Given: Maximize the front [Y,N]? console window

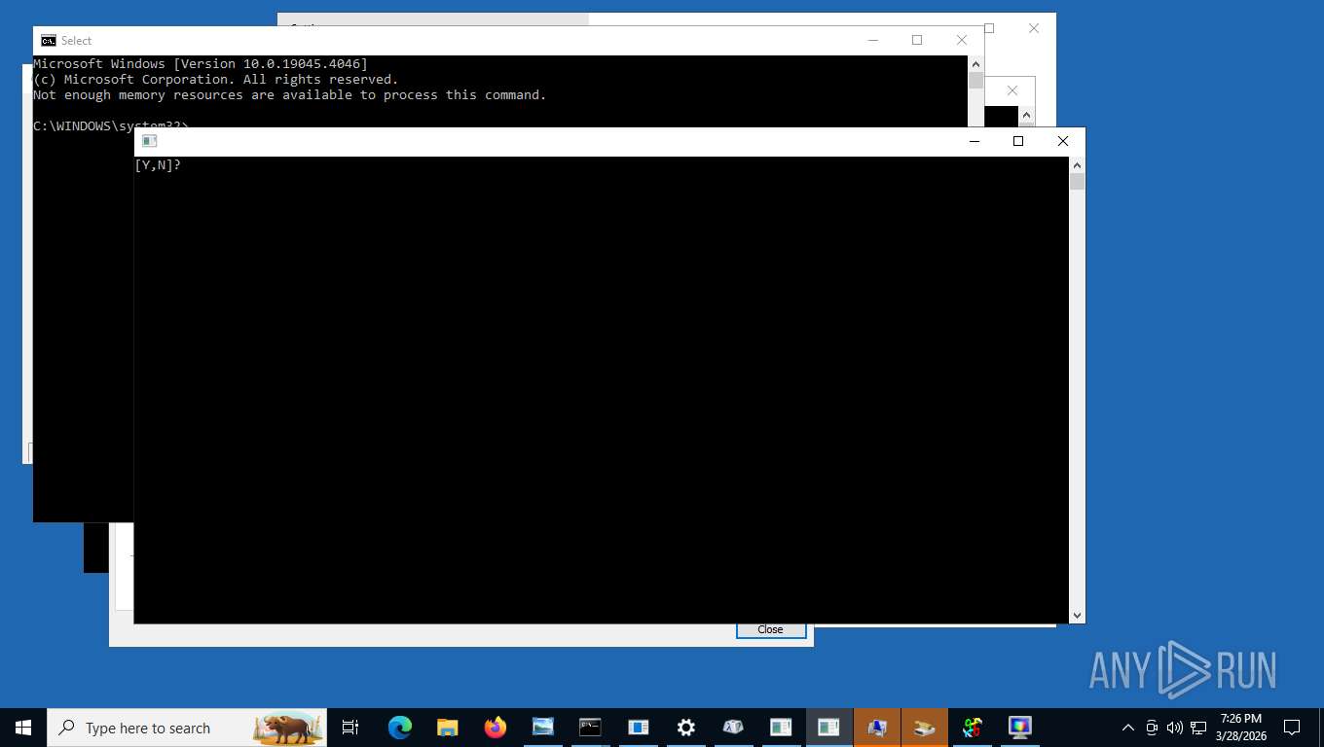Looking at the screenshot, I should 1018,141.
